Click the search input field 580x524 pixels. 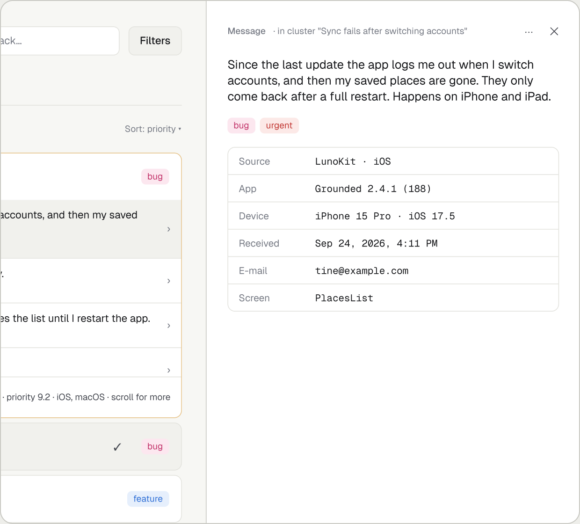[59, 41]
